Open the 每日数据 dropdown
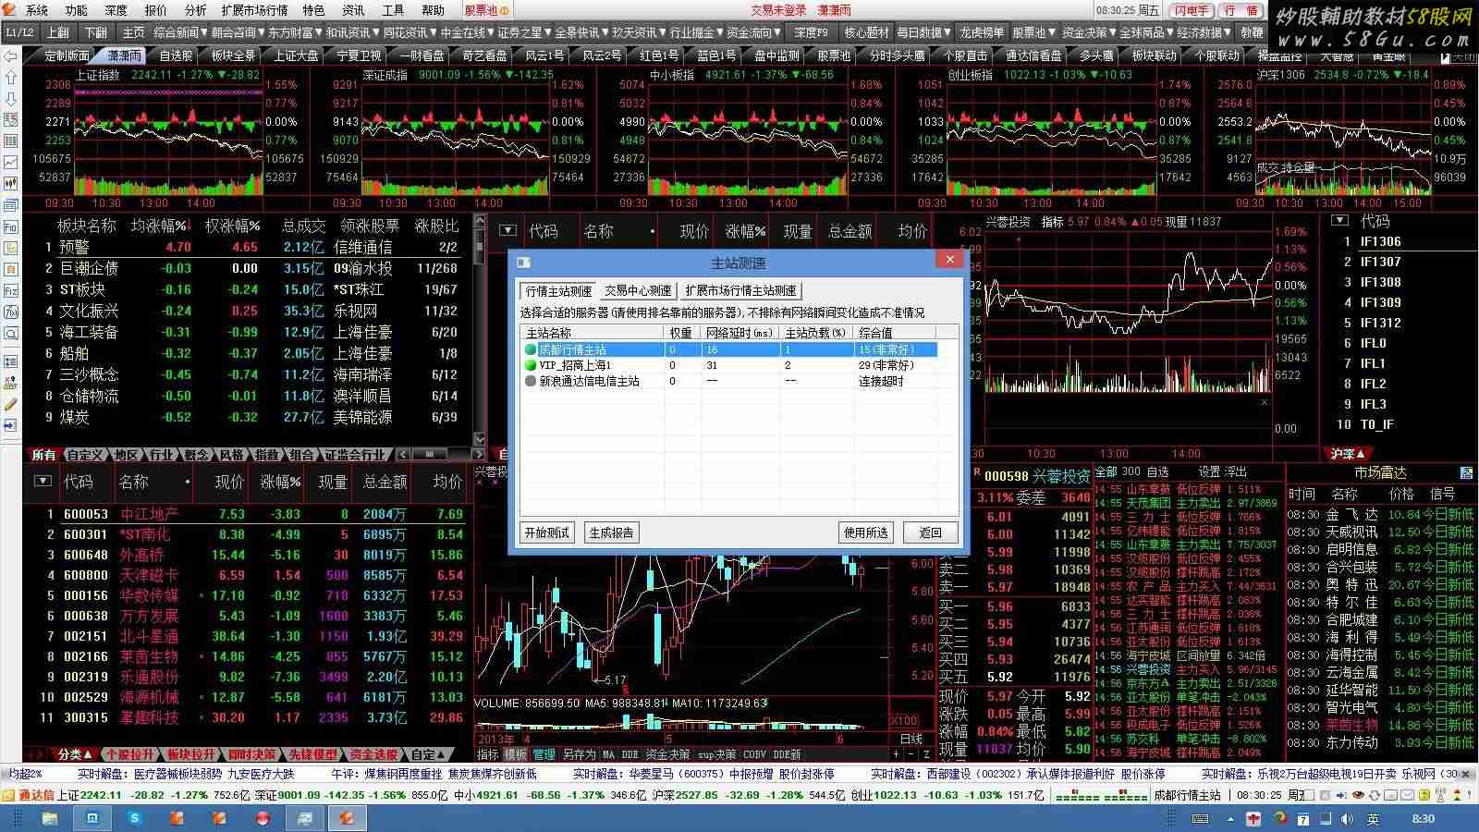Viewport: 1479px width, 832px height. click(x=924, y=32)
